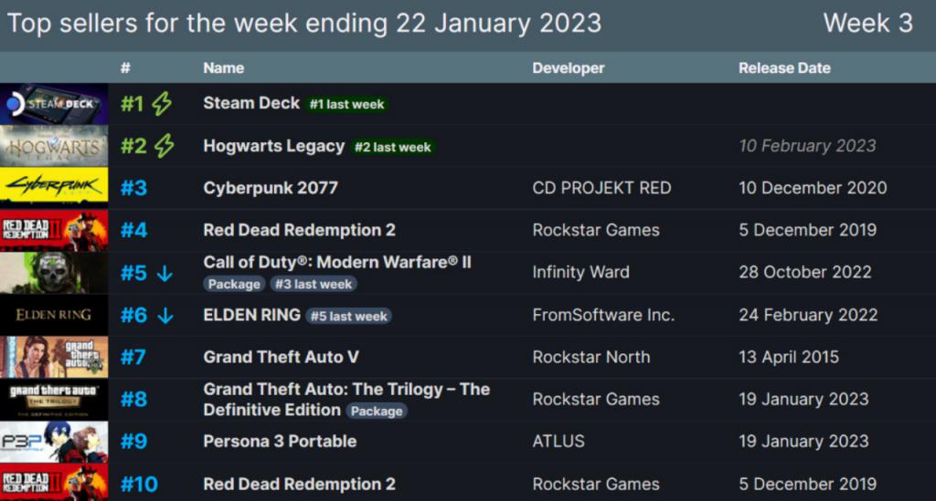Click the Grand Theft Auto V cover image
Viewport: 936px width, 501px height.
point(54,358)
